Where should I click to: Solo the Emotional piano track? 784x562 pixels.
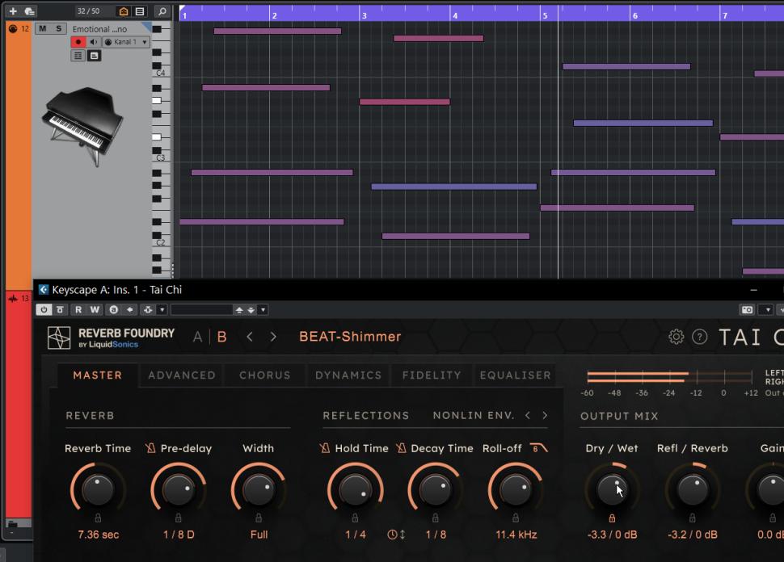(x=58, y=29)
